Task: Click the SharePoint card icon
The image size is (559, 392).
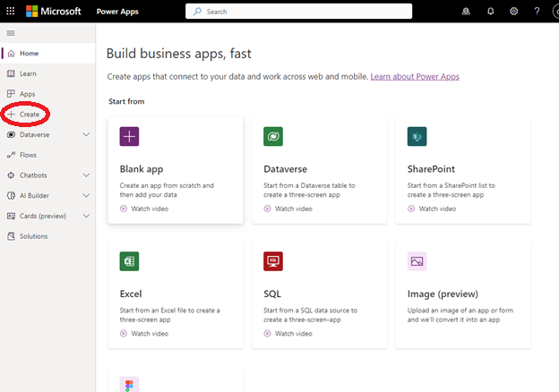Action: coord(417,136)
